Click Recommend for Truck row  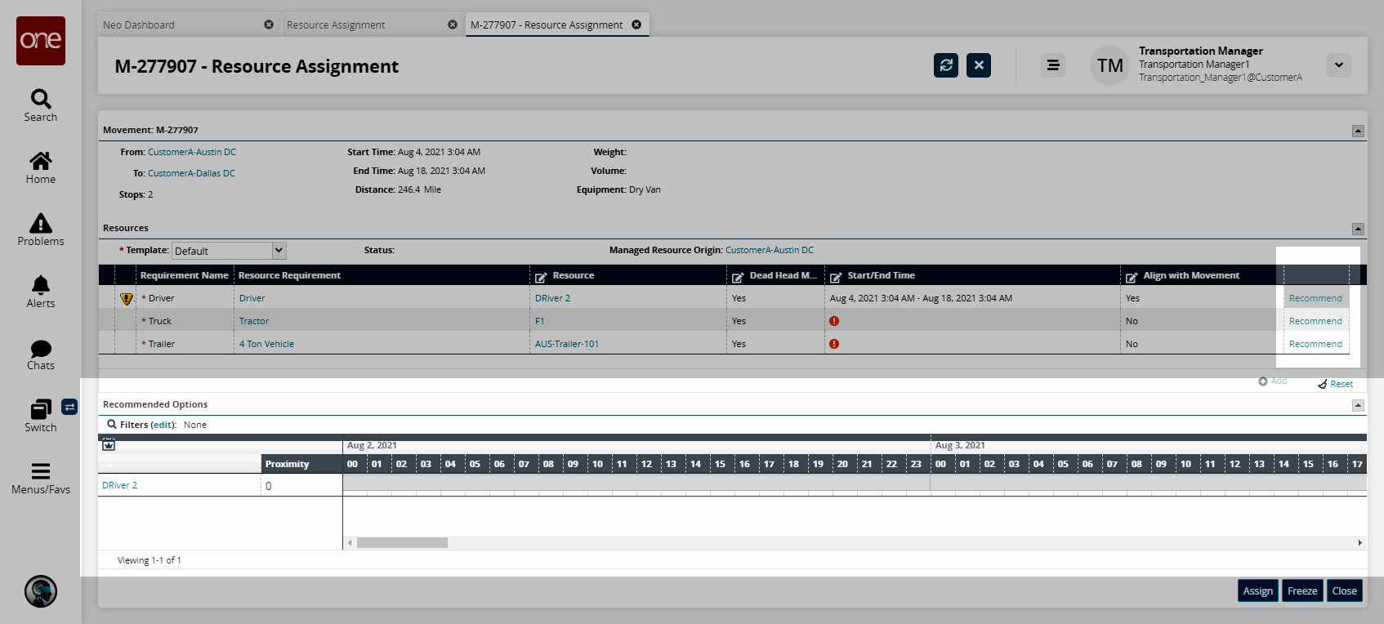1315,321
